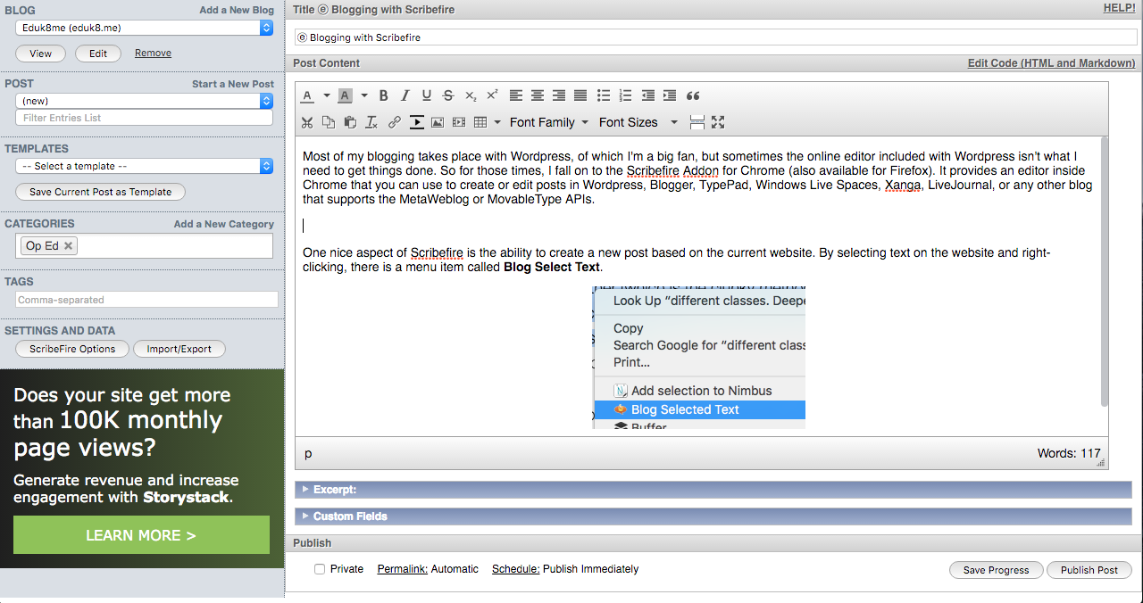The height and width of the screenshot is (603, 1143).
Task: Toggle fullscreen editor mode
Action: coord(718,122)
